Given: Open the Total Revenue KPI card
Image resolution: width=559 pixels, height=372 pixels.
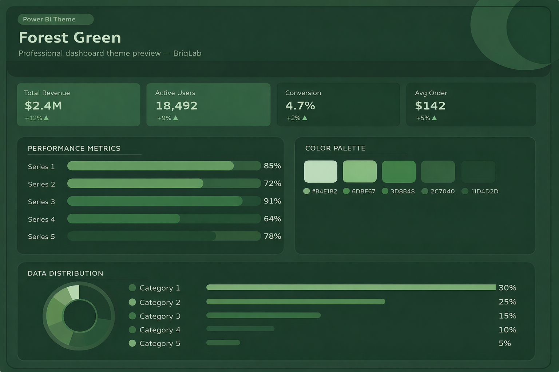Looking at the screenshot, I should point(79,105).
